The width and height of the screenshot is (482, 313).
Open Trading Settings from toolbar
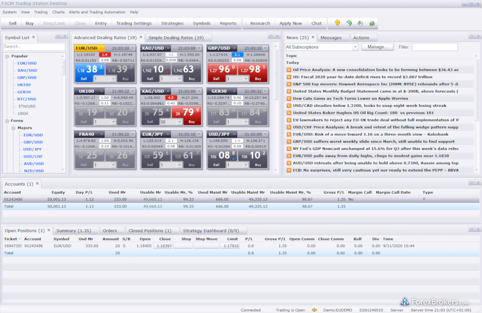pos(134,23)
